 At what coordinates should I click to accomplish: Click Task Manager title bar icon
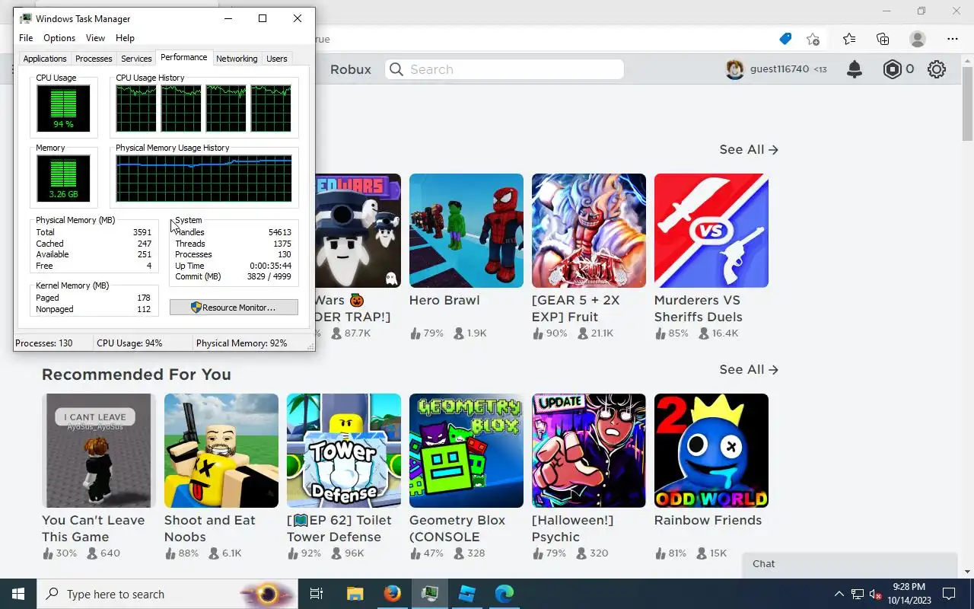coord(26,18)
